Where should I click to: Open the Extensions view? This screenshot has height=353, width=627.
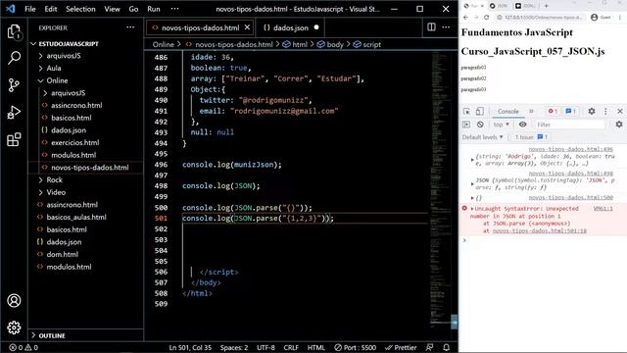click(x=14, y=139)
